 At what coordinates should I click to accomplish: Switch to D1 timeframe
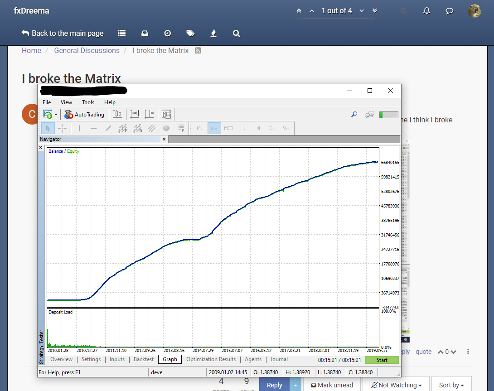point(272,128)
